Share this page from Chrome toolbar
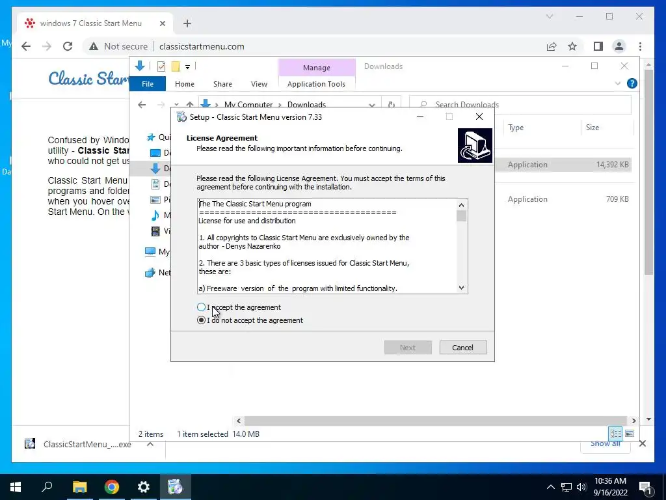 pyautogui.click(x=552, y=46)
